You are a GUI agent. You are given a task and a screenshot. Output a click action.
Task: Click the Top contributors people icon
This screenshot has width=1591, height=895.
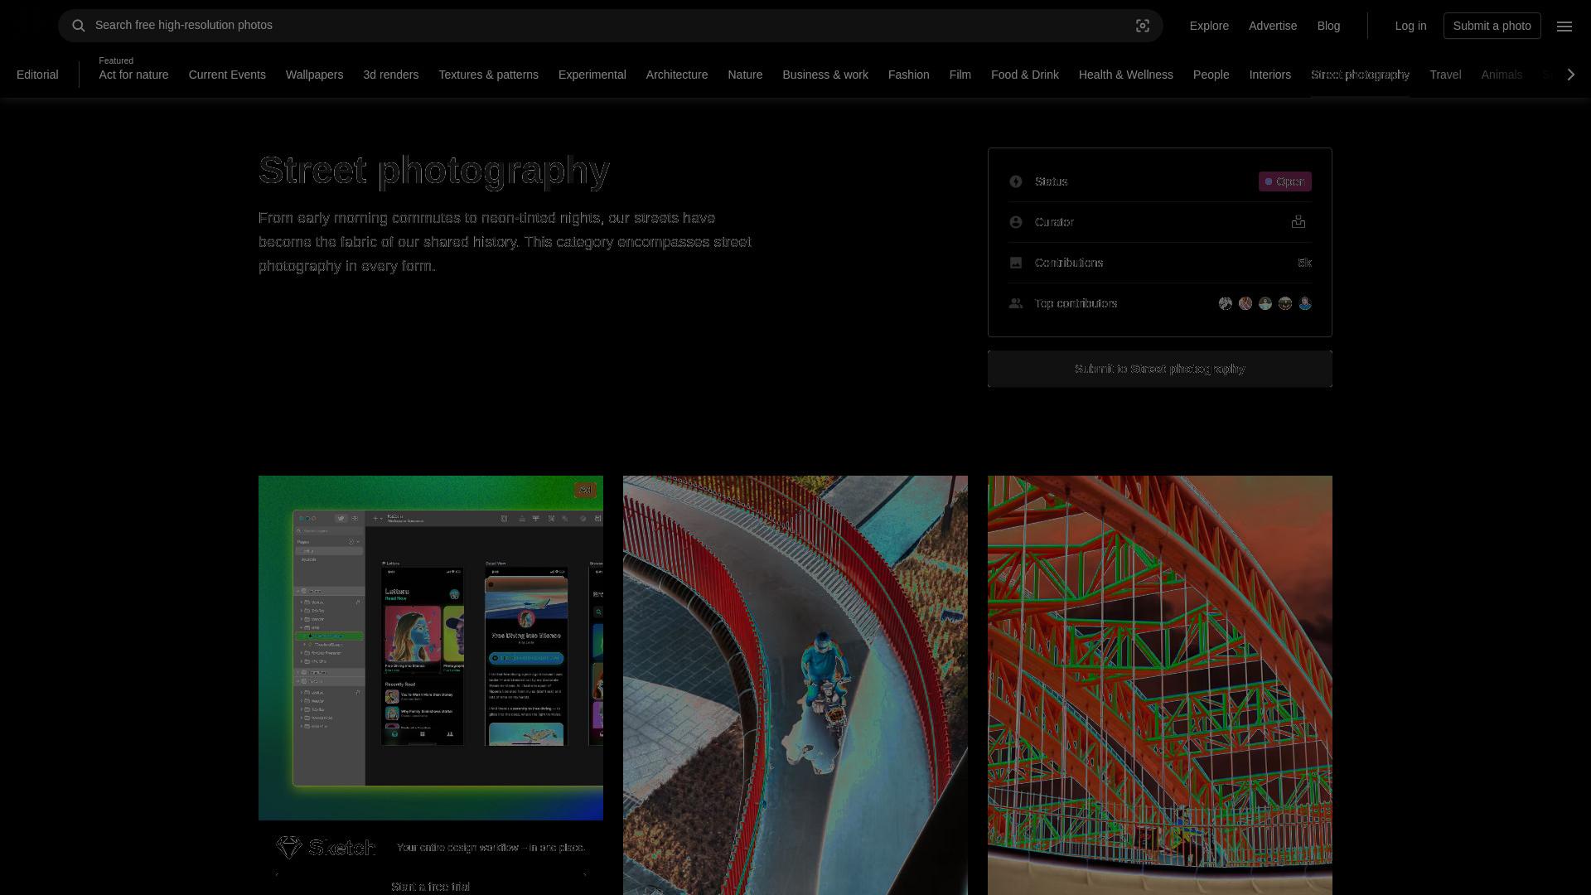tap(1016, 303)
